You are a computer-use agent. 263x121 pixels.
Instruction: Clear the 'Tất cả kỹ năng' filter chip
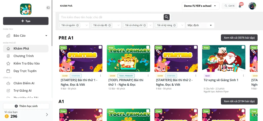[x=174, y=25]
